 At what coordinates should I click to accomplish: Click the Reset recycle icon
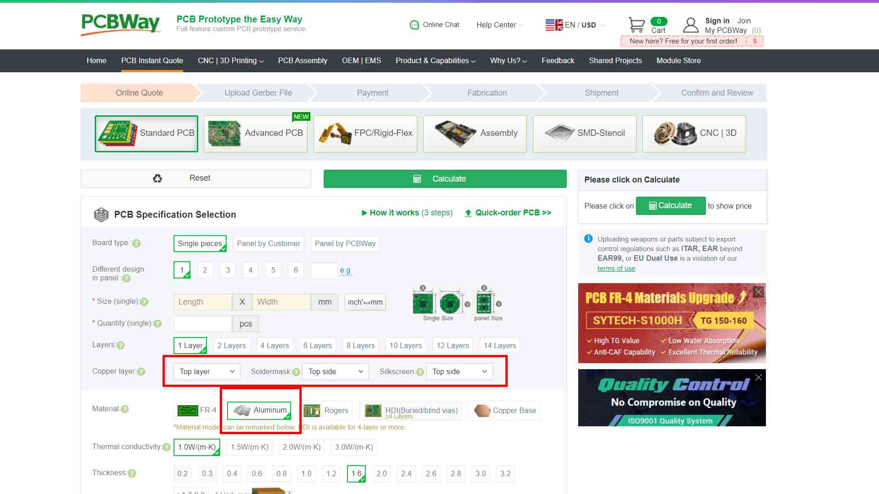pyautogui.click(x=157, y=178)
